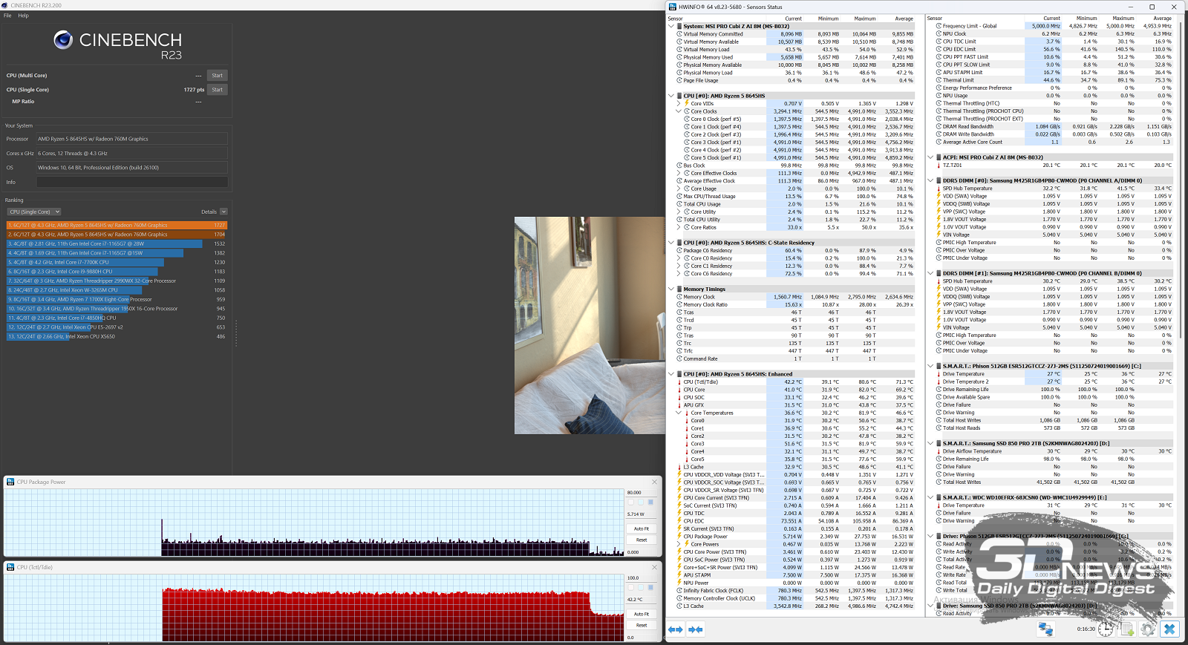The width and height of the screenshot is (1188, 645).
Task: Click the log file with plus icon
Action: coord(1126,629)
